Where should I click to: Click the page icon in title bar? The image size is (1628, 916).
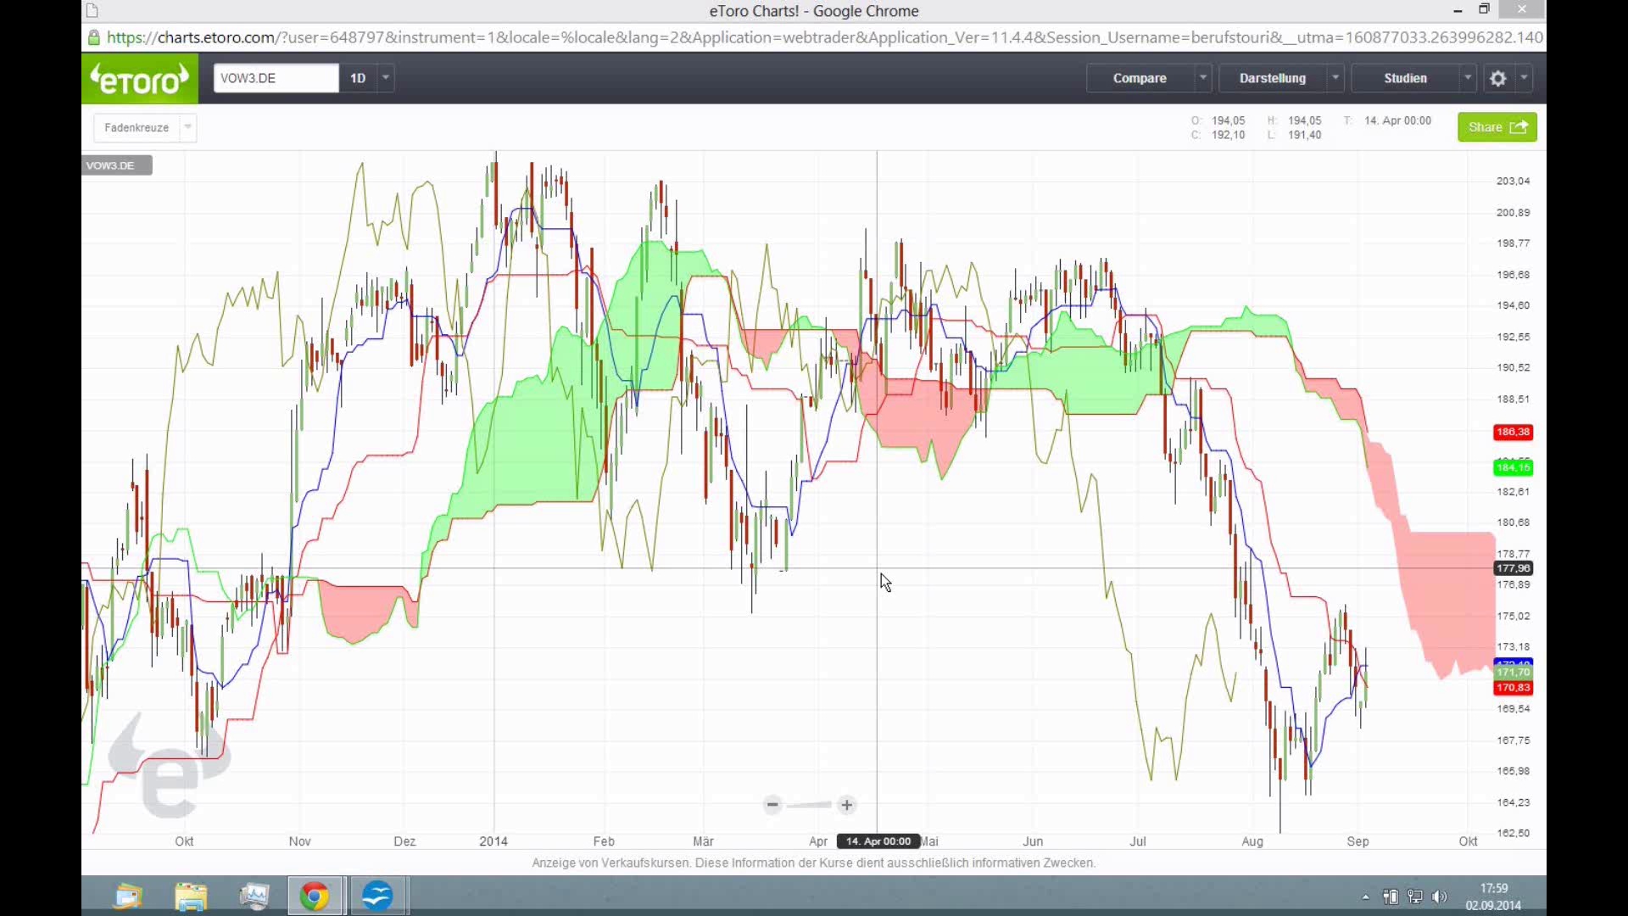[x=92, y=11]
